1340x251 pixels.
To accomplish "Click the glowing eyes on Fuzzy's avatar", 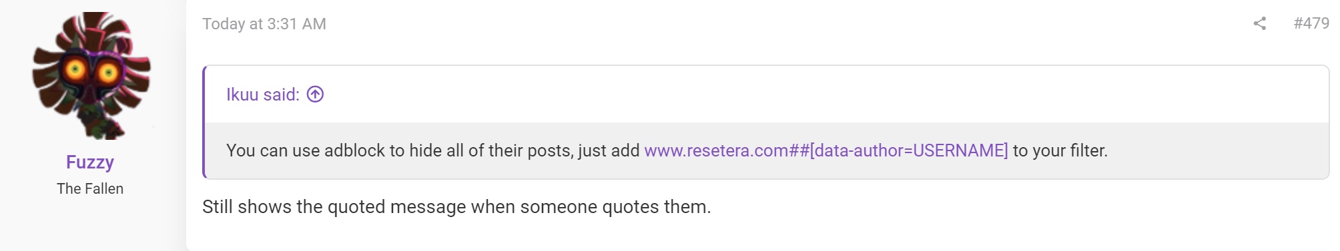I will (x=91, y=69).
